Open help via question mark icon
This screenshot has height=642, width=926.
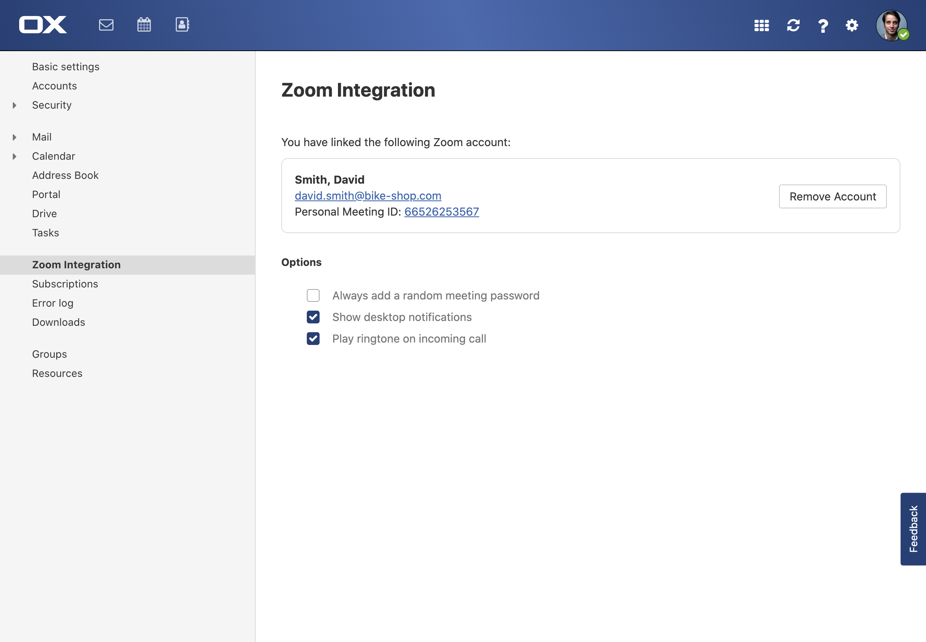[x=823, y=26]
